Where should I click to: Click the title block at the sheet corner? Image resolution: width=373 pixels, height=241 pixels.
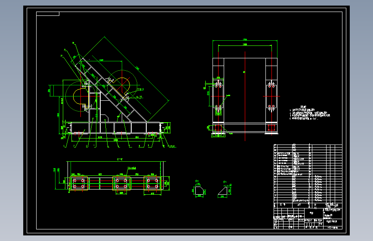pos(308,218)
